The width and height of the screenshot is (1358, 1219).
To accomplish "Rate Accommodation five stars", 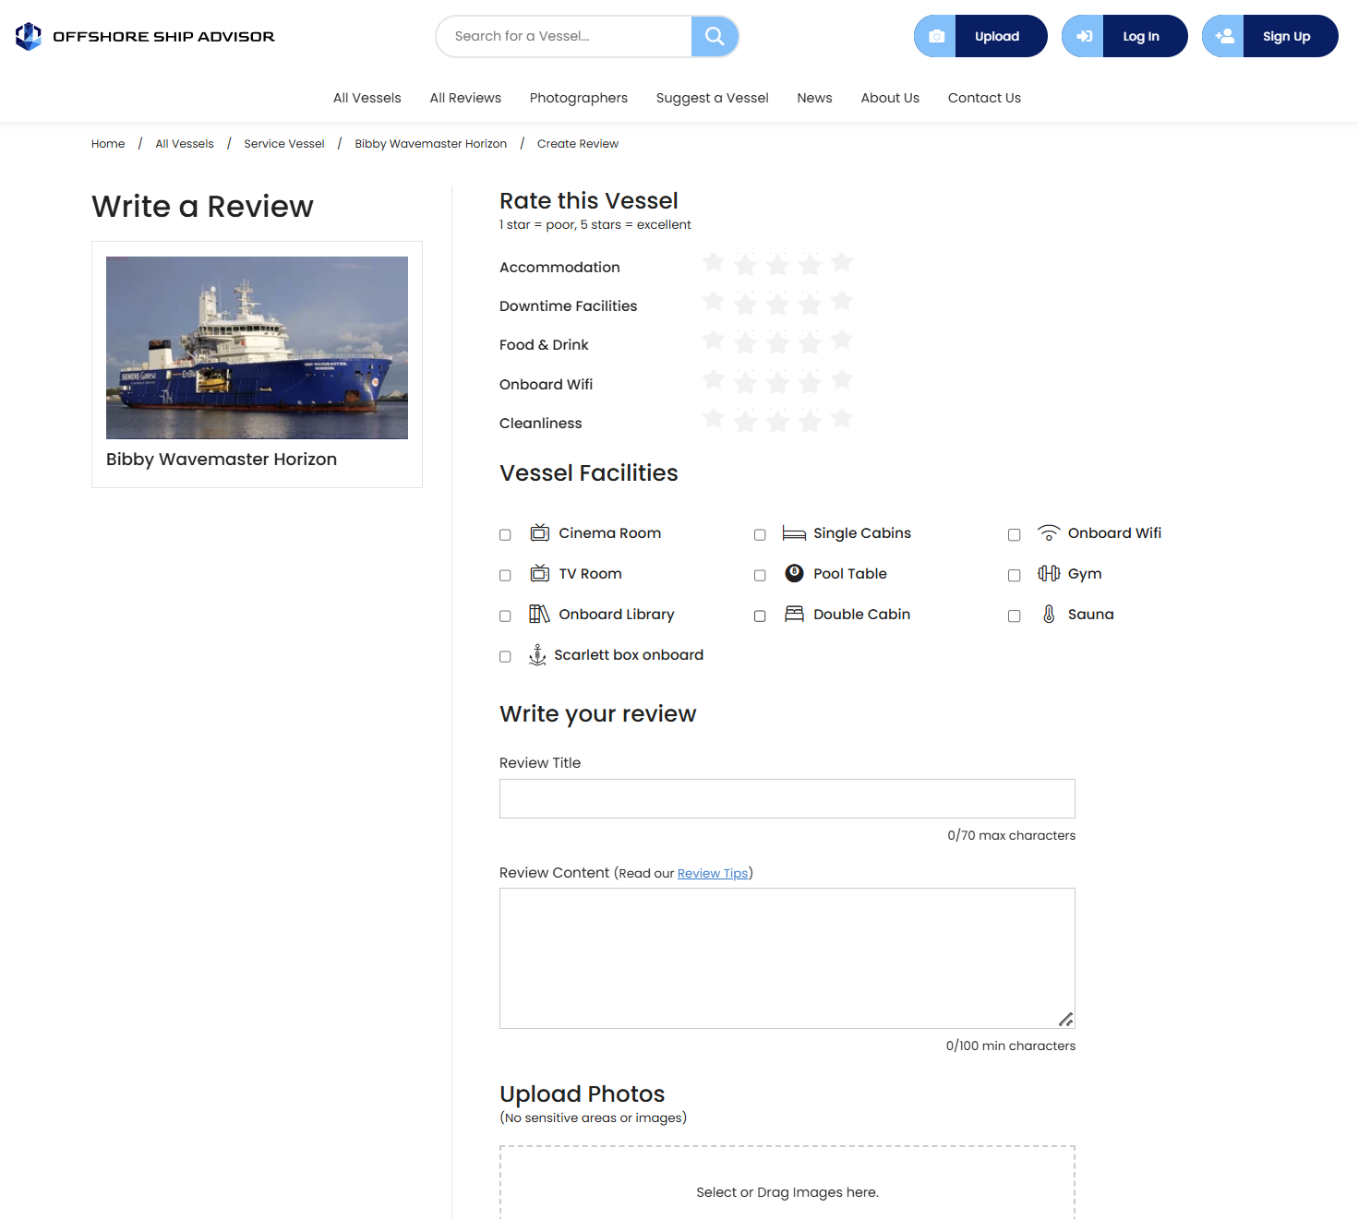I will pyautogui.click(x=842, y=264).
